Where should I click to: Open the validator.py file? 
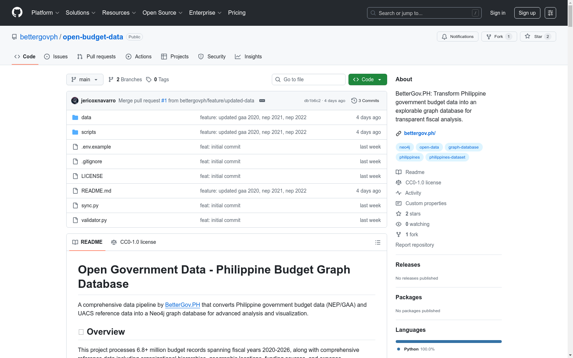coord(94,220)
